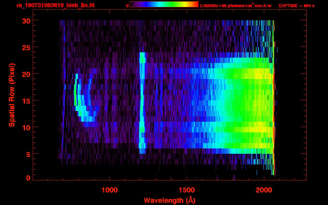Click the EXPTIME = 604 s text

pos(296,6)
